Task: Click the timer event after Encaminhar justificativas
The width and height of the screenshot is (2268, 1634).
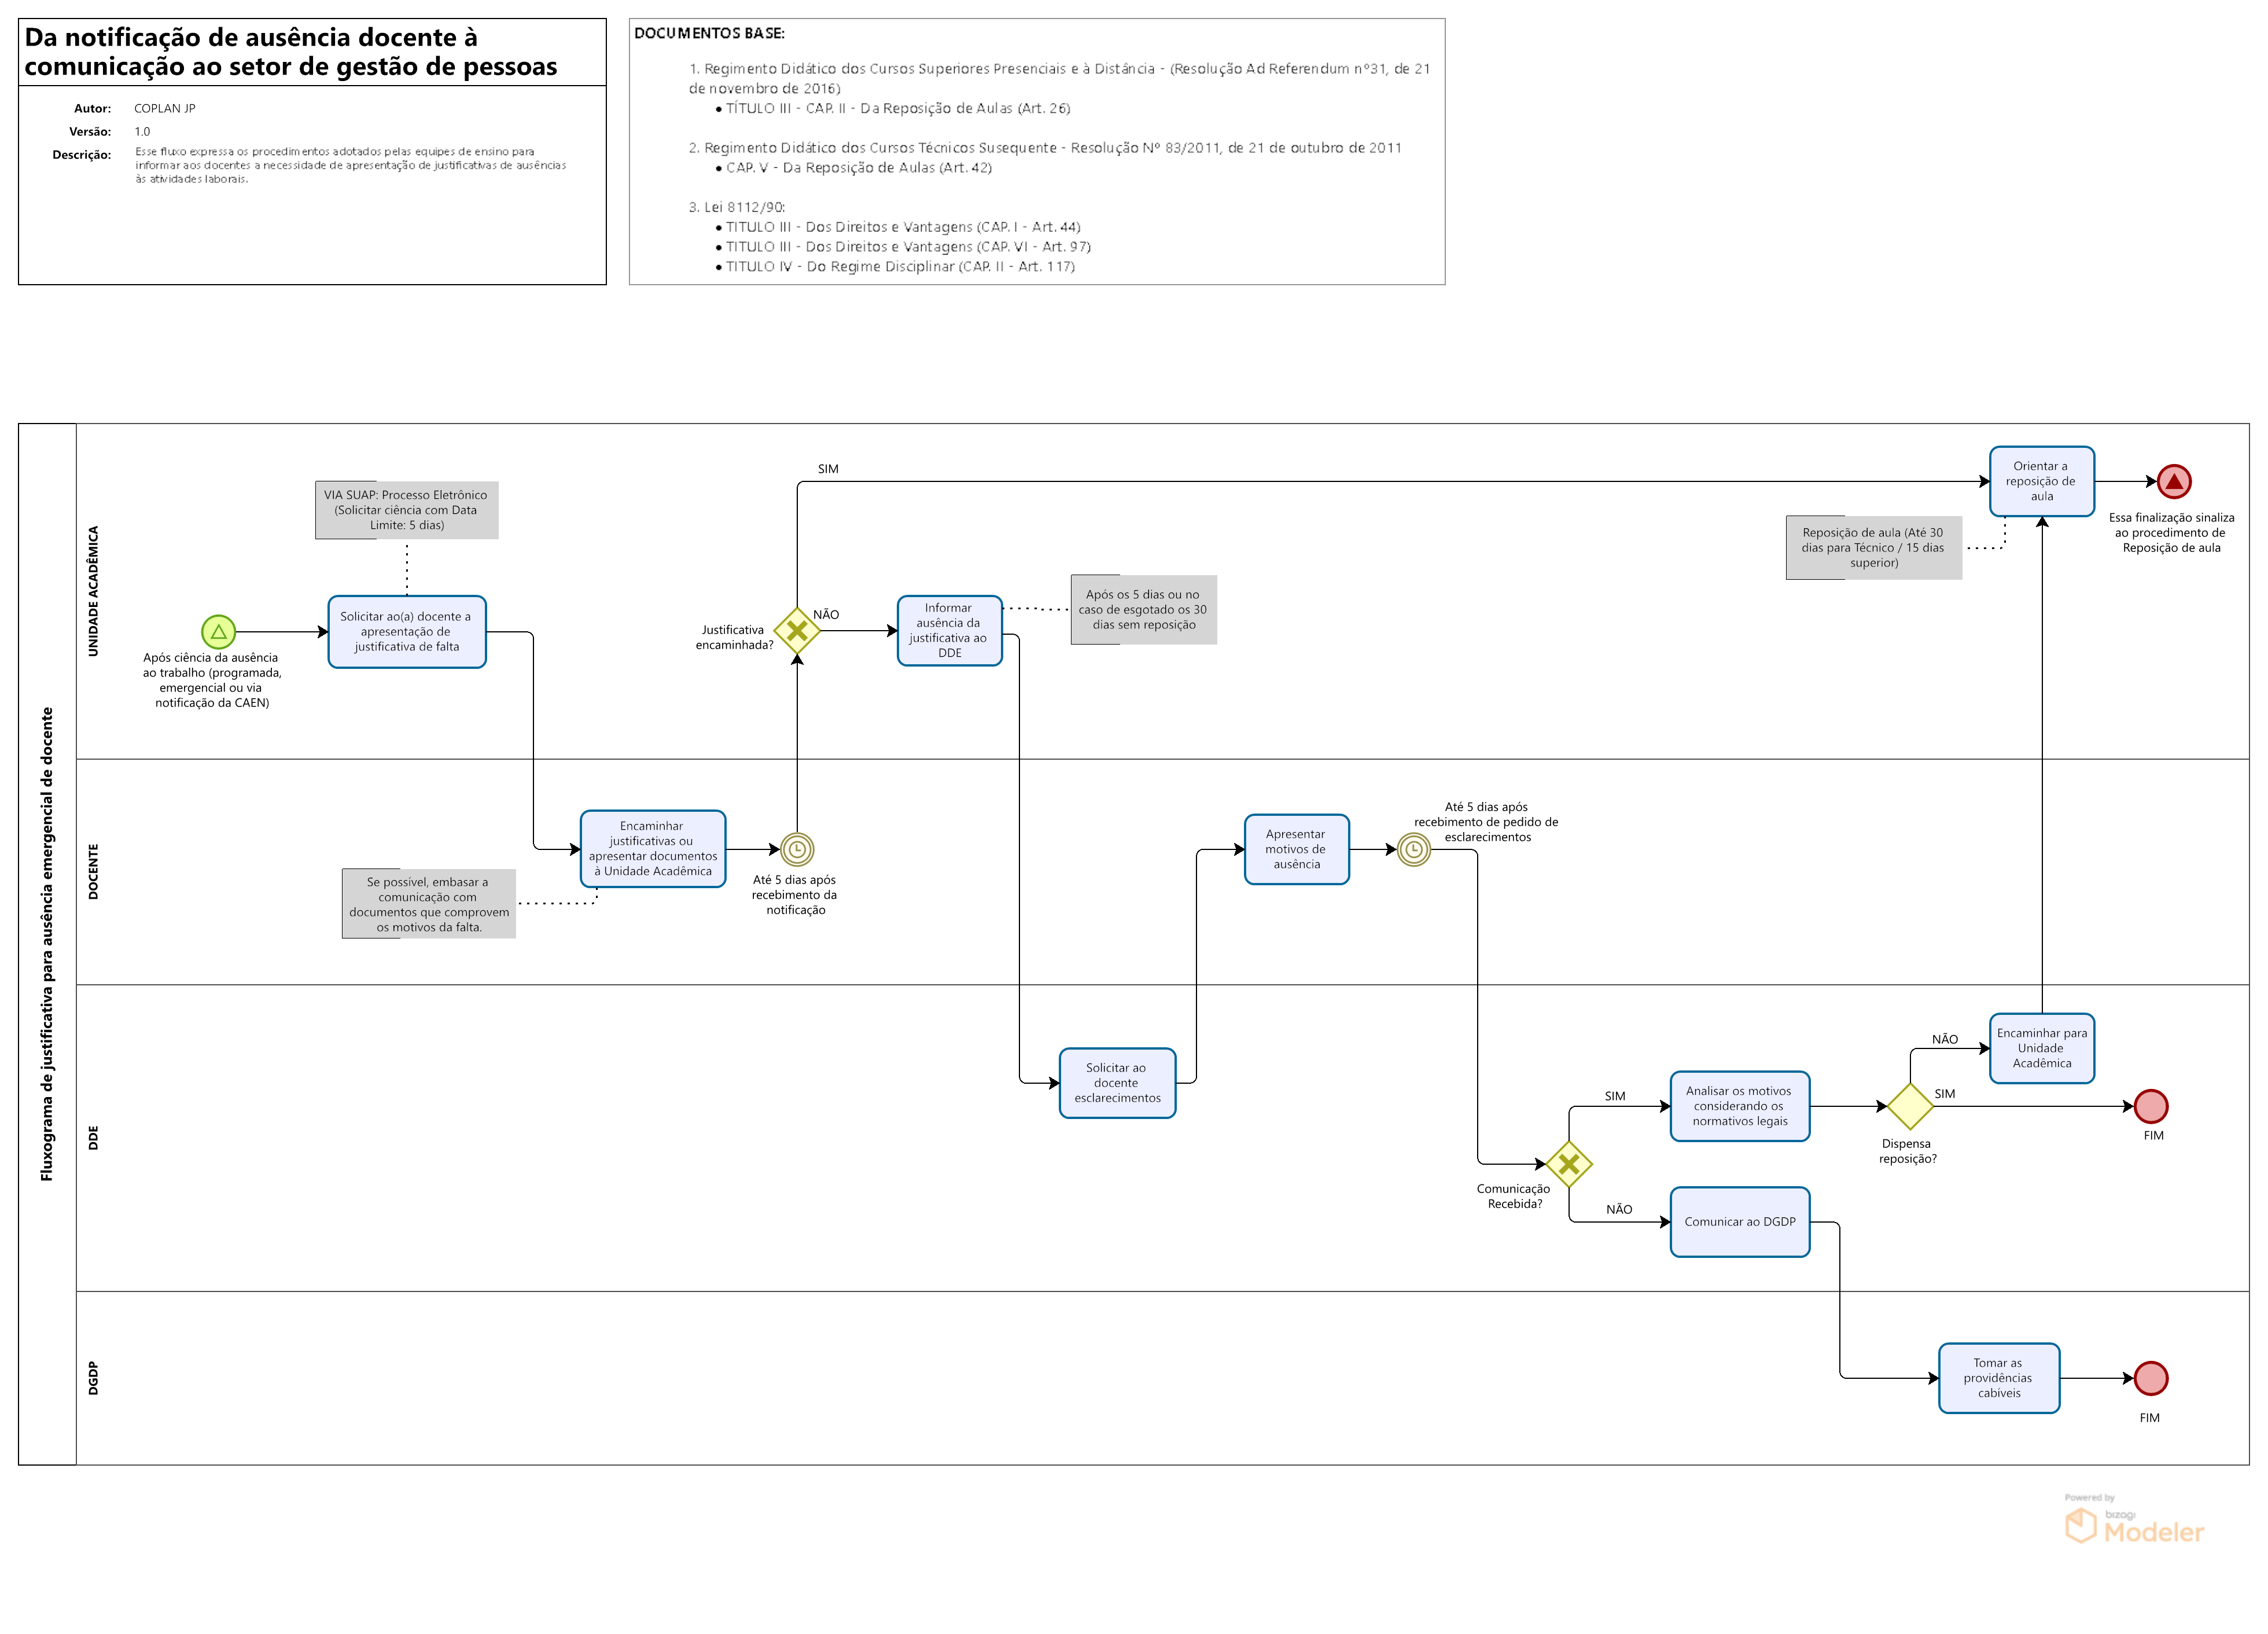Action: [797, 850]
